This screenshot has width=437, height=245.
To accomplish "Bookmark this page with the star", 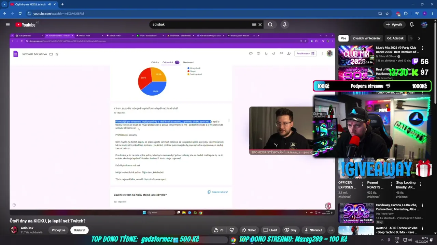I will [x=387, y=14].
